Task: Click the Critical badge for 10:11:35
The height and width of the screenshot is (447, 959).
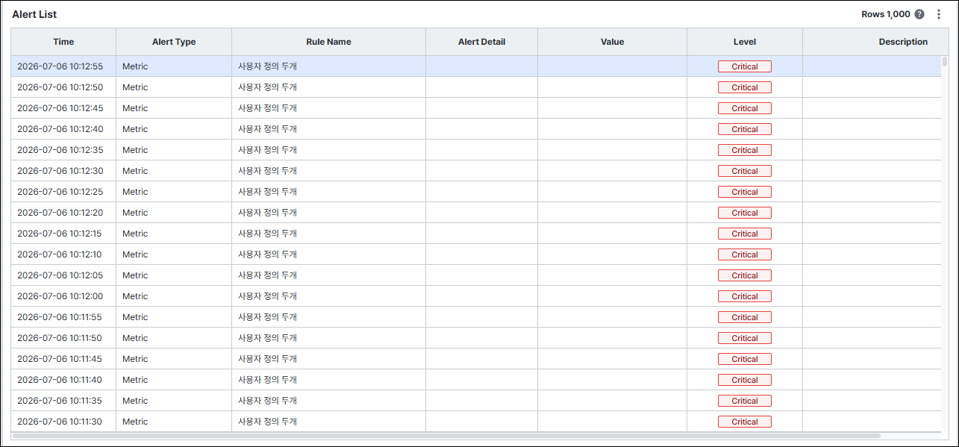Action: pos(745,401)
